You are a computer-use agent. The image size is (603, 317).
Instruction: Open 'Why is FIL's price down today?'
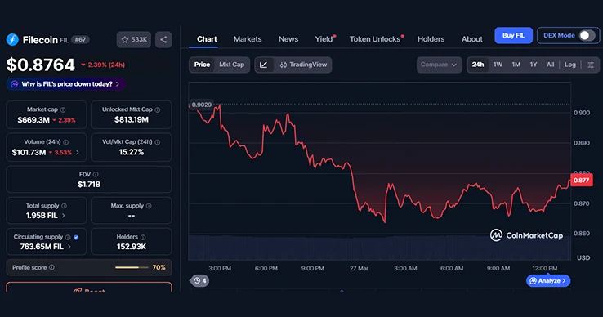click(x=65, y=84)
